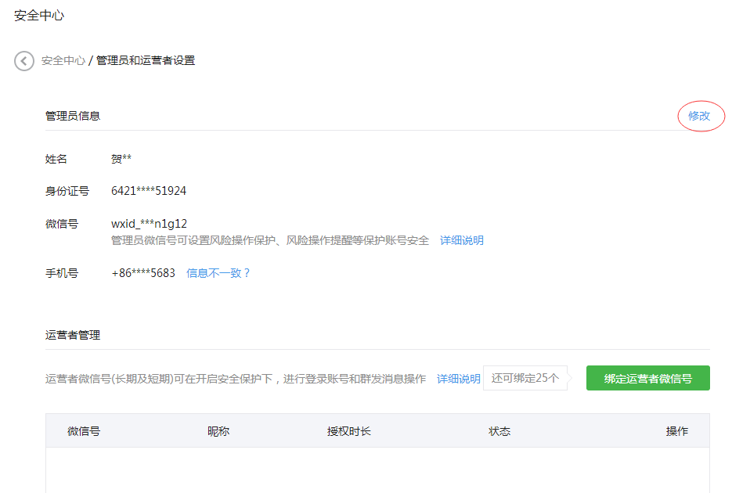Image resolution: width=732 pixels, height=493 pixels.
Task: Select the 安全中心 breadcrumb link
Action: point(61,59)
